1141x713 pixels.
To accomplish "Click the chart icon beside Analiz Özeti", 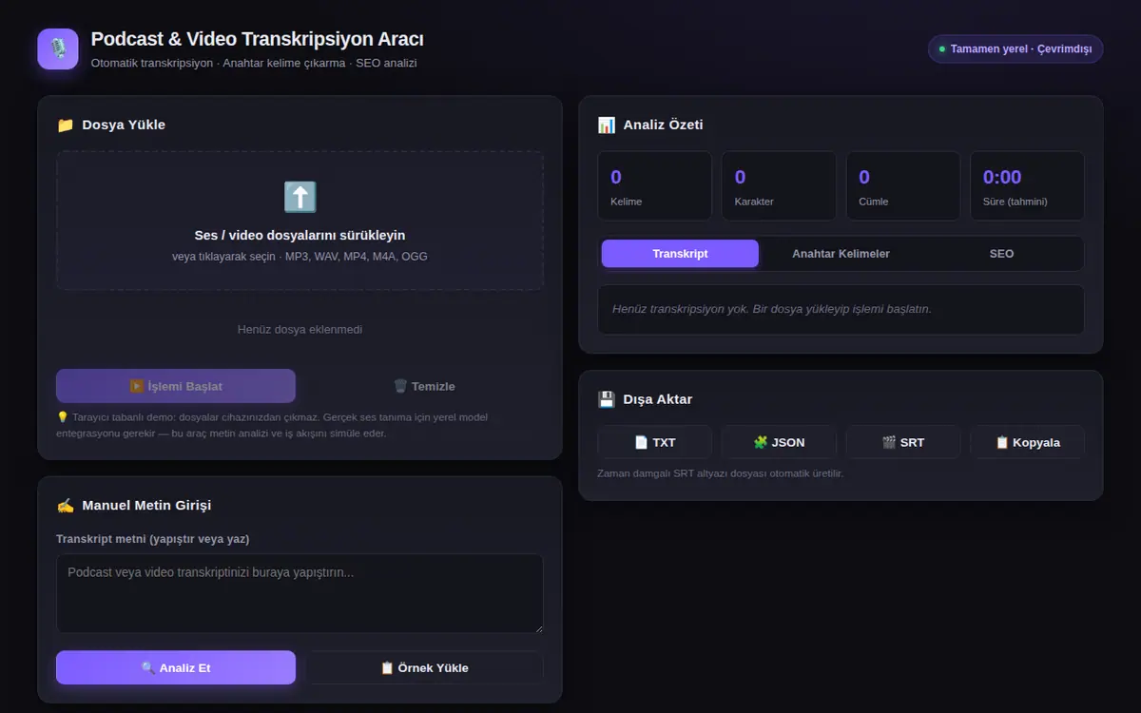I will click(607, 125).
